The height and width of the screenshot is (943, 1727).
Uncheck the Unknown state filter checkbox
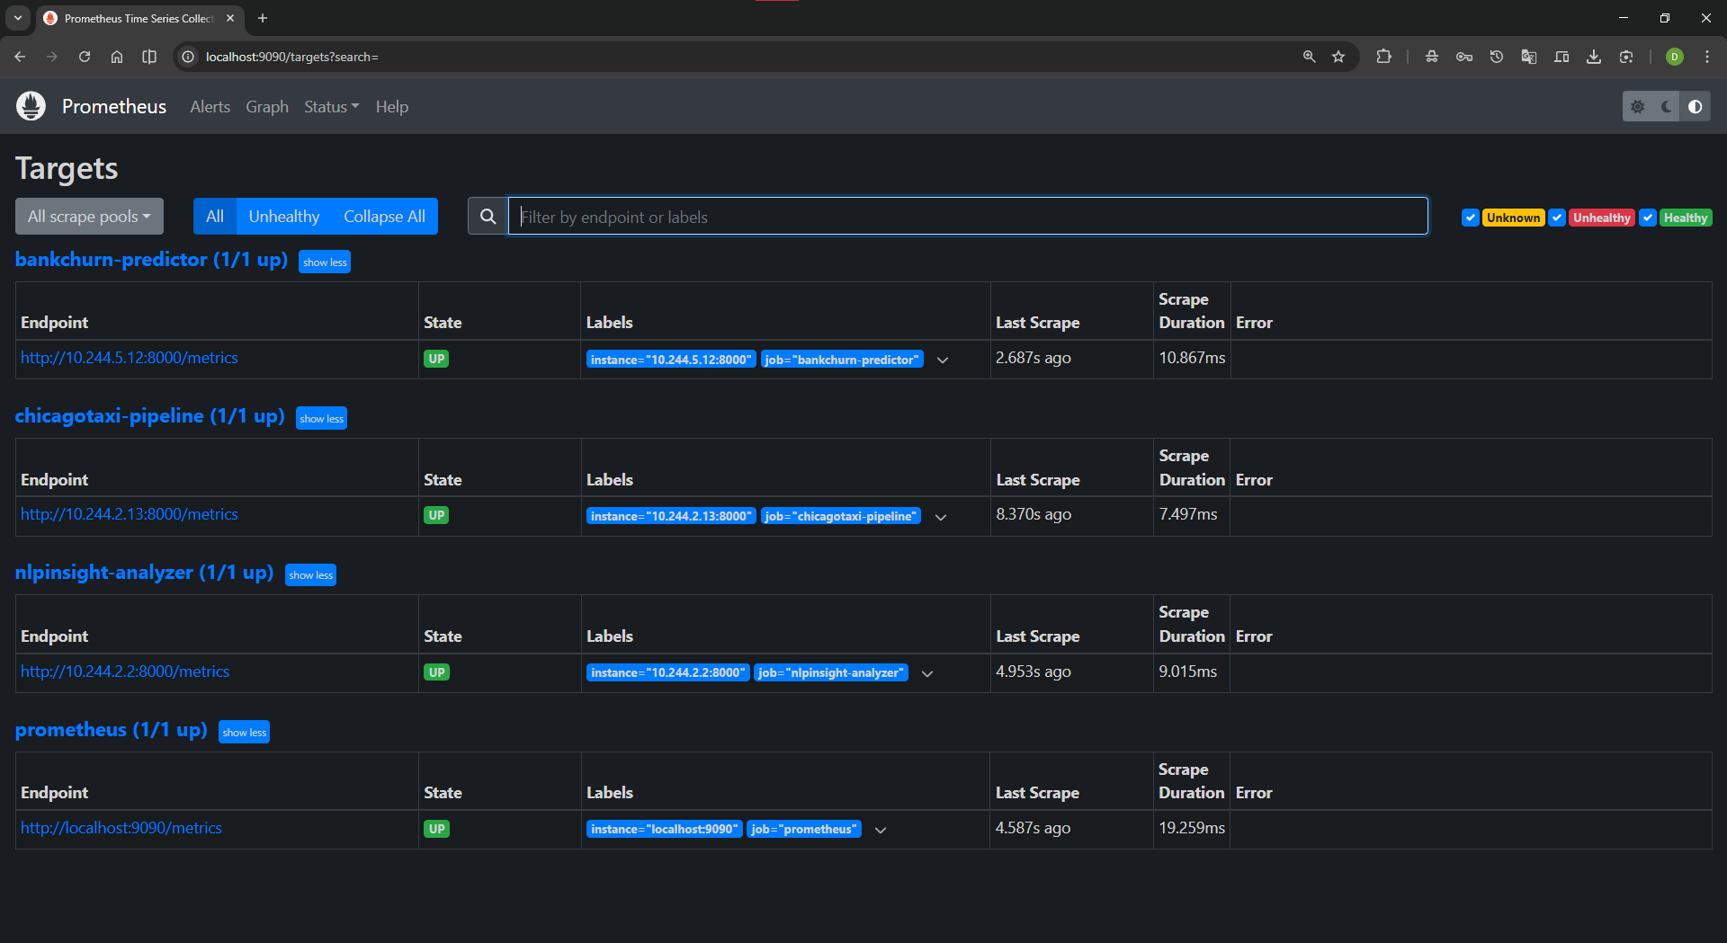(1470, 218)
